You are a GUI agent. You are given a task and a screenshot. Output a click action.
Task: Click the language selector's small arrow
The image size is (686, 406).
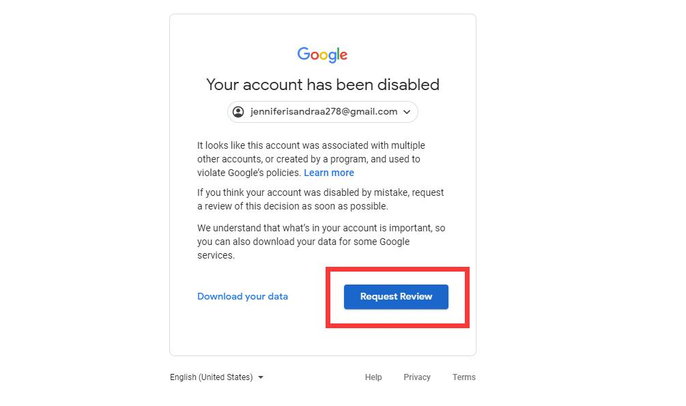click(261, 377)
